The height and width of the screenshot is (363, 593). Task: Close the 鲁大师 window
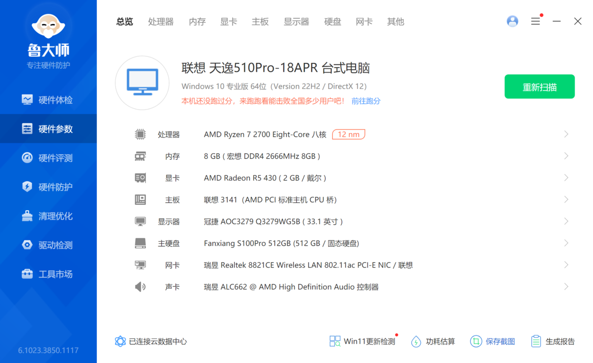[578, 21]
